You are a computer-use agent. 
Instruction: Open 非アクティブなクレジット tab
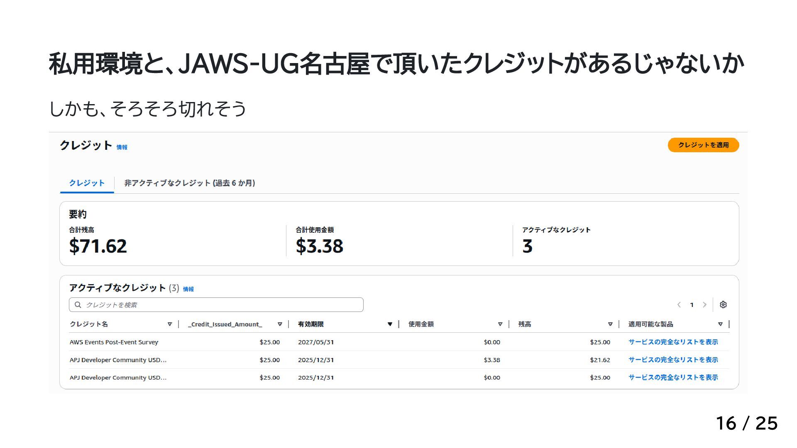[190, 183]
